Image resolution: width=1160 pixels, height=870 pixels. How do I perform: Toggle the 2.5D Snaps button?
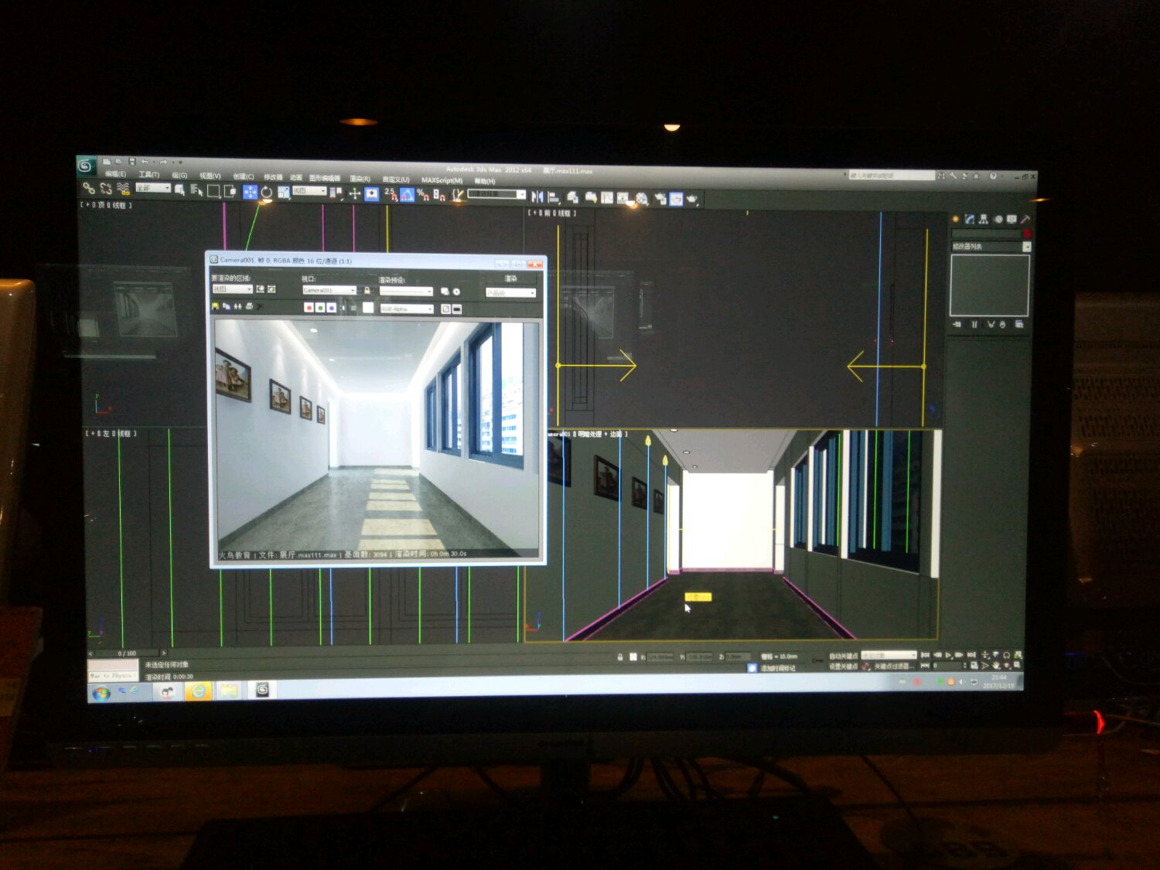(x=390, y=193)
